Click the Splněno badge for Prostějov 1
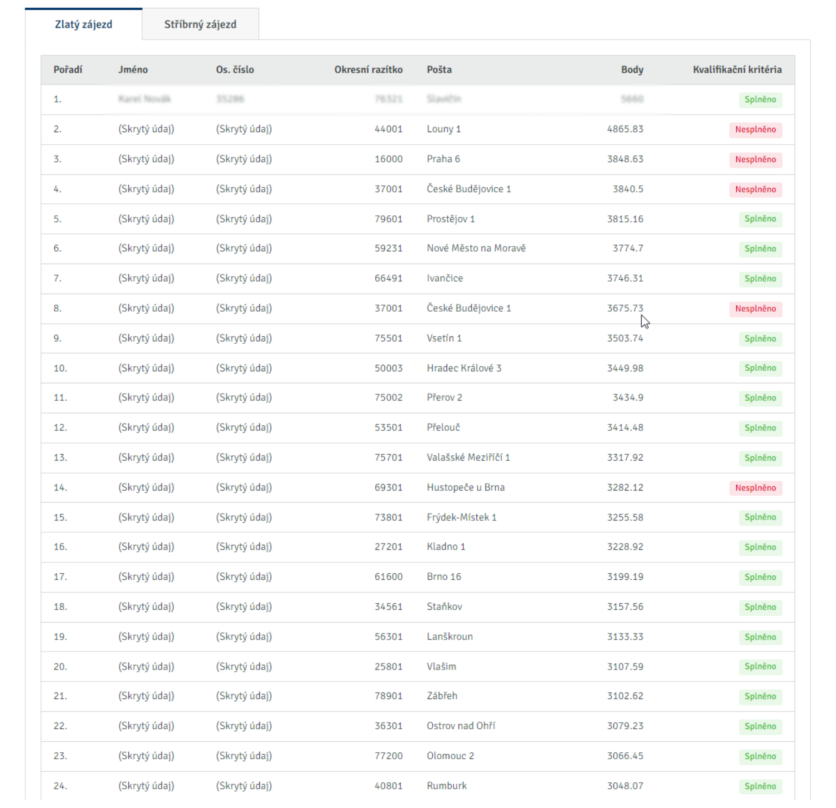 (760, 219)
